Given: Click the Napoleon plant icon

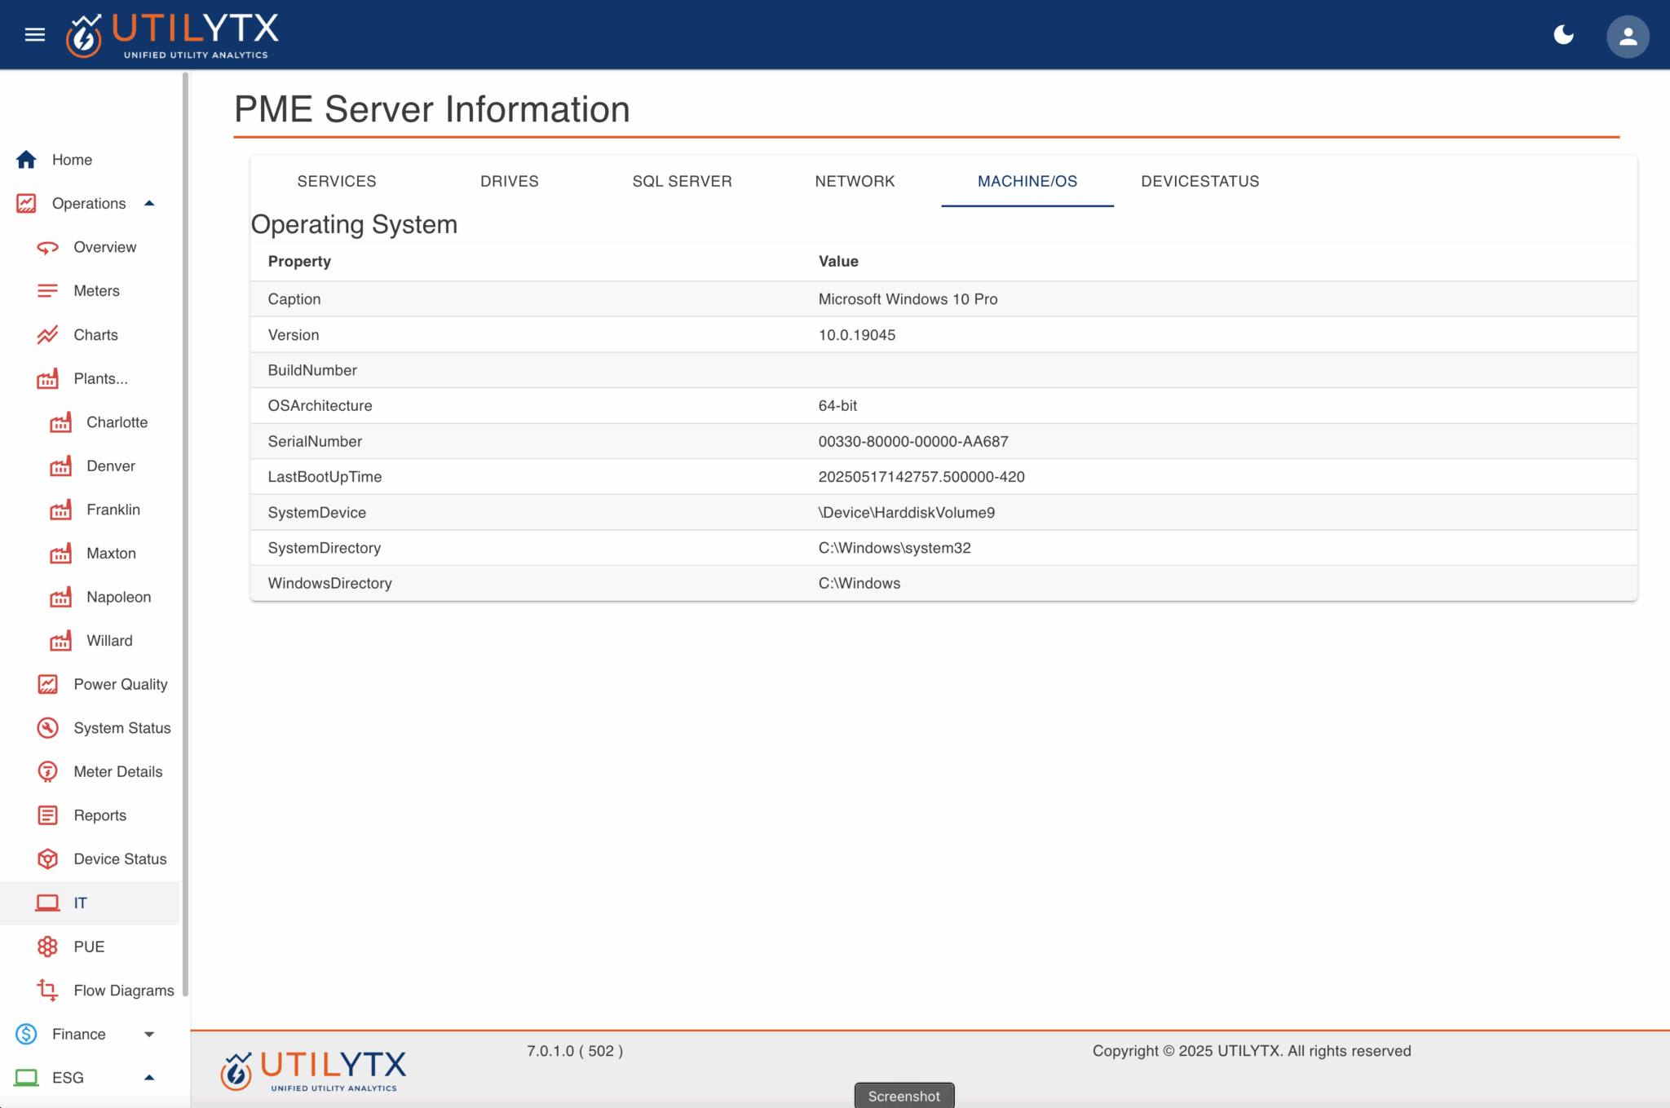Looking at the screenshot, I should pyautogui.click(x=60, y=597).
